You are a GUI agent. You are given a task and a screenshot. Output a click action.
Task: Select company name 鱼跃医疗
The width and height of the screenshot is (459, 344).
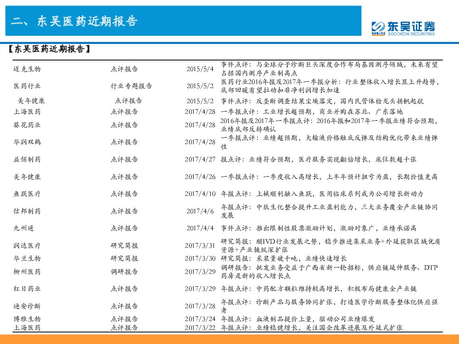[x=27, y=194]
